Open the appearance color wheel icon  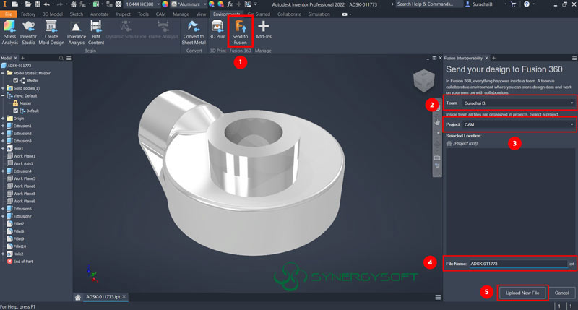click(165, 4)
